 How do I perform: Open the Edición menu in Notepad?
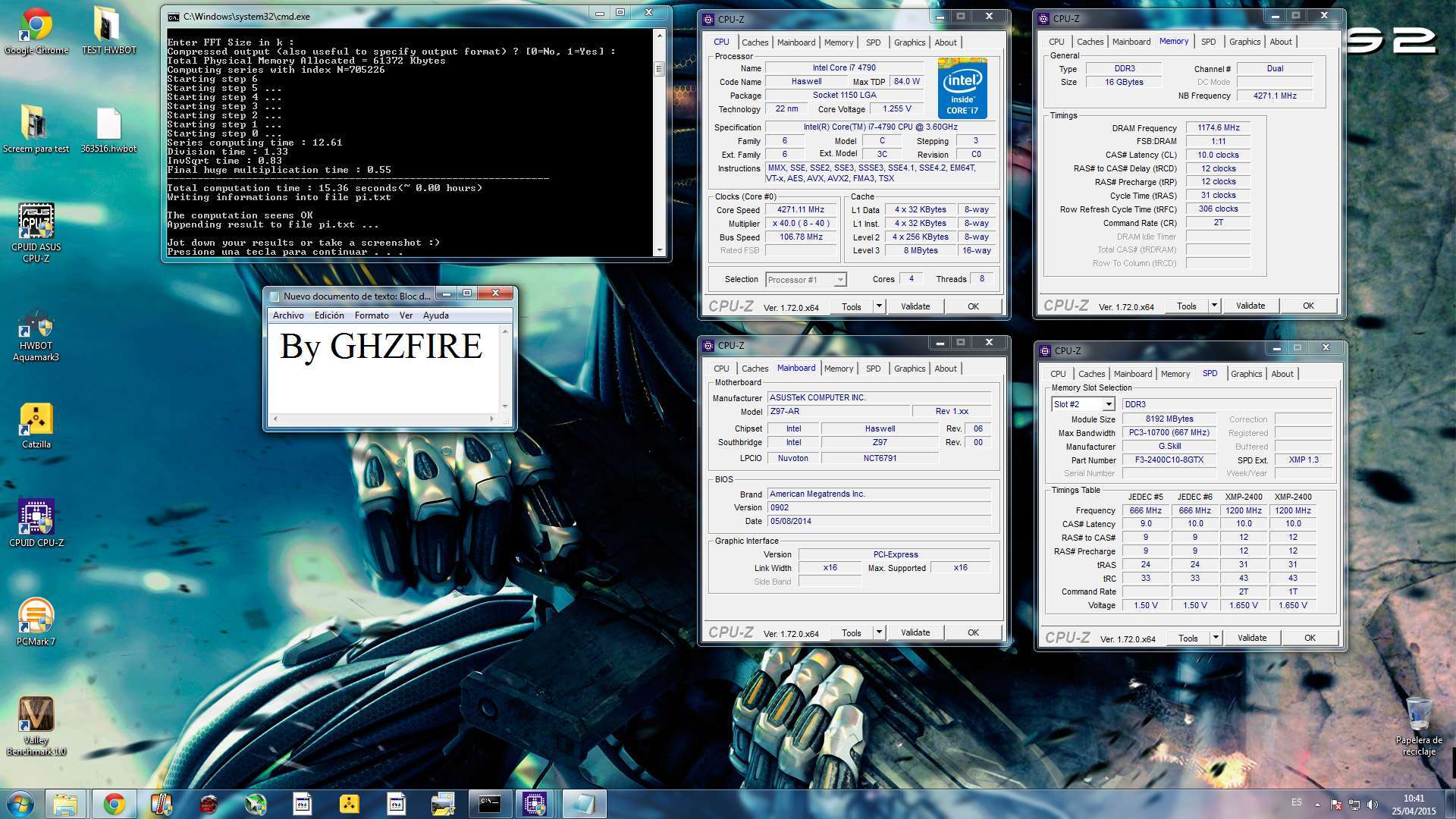tap(329, 315)
